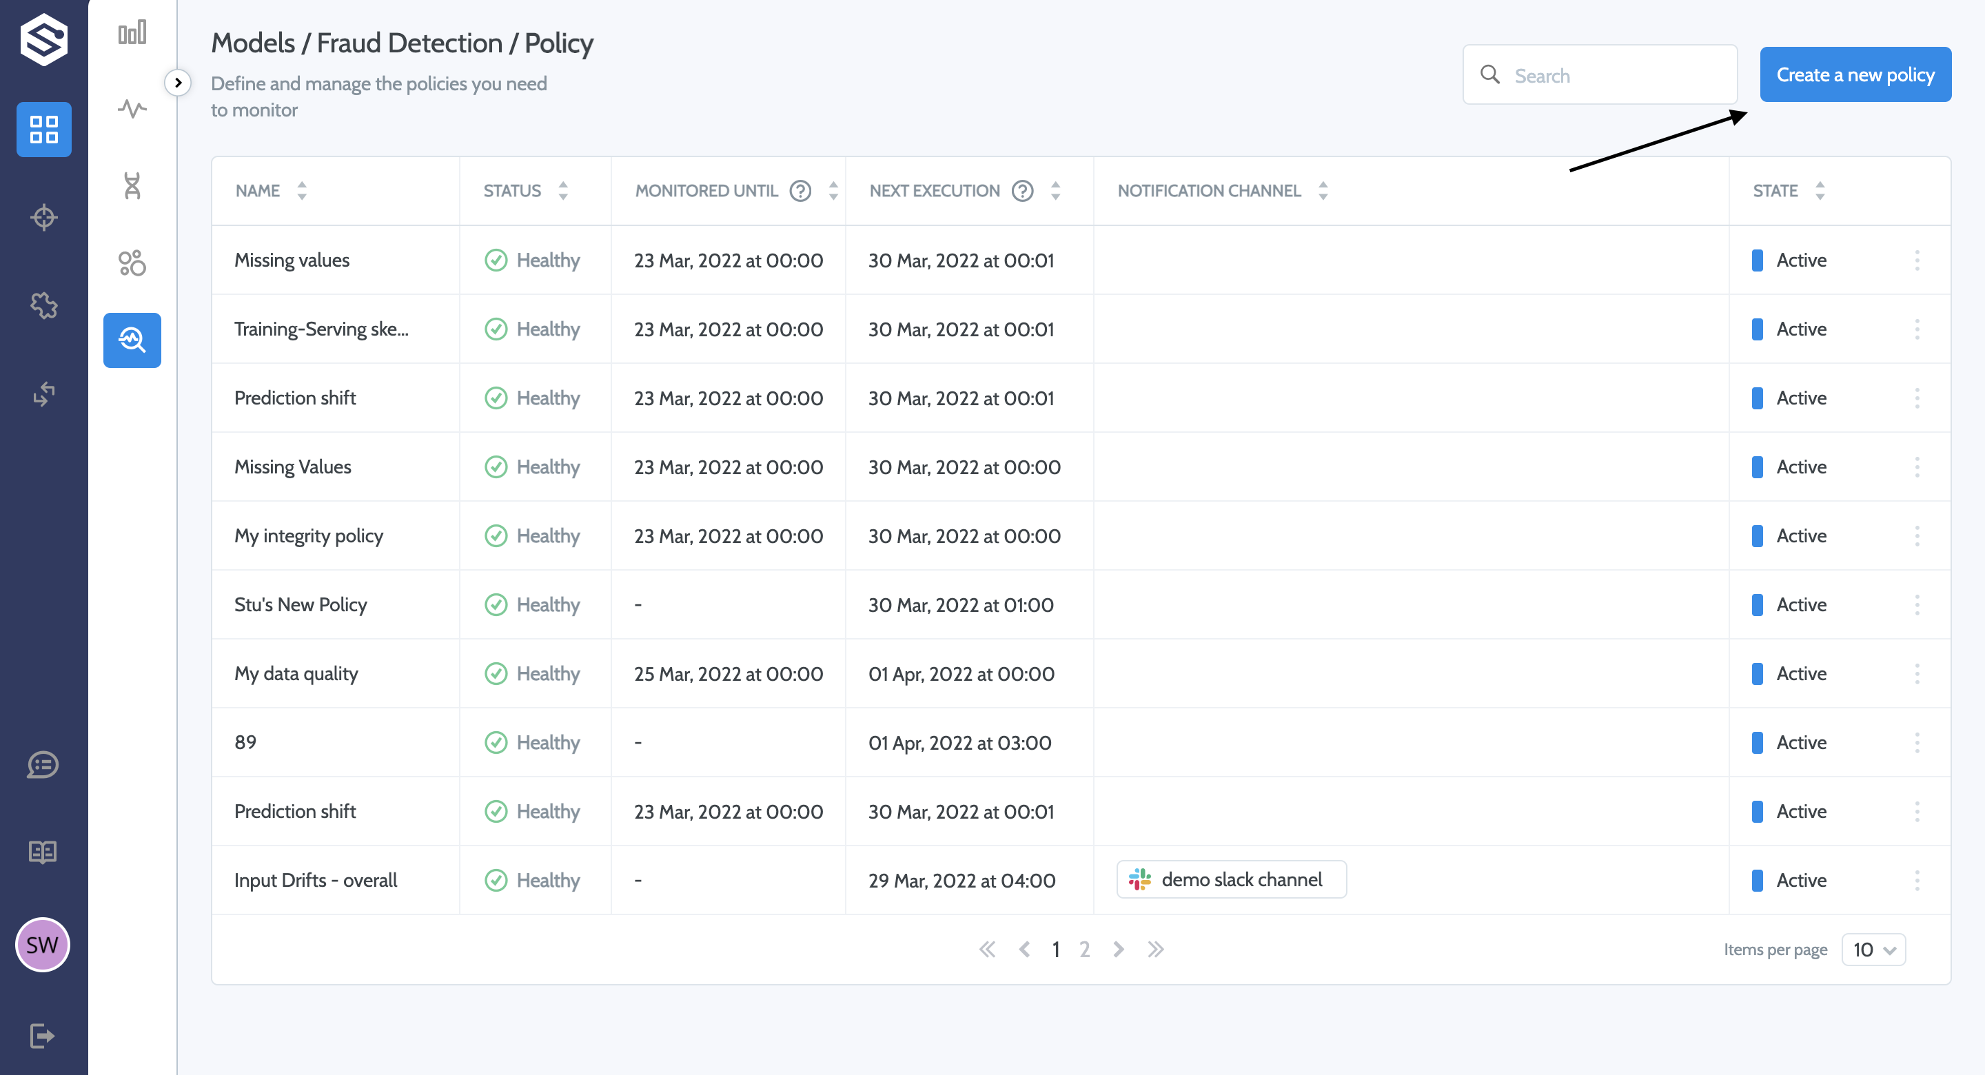
Task: Open the items per page dropdown
Action: 1873,949
